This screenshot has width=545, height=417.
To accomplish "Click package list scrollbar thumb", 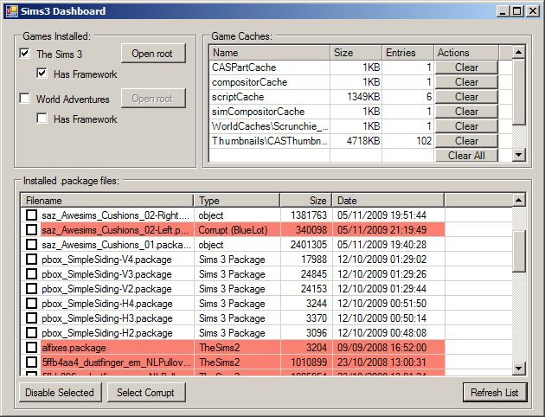I will 518,251.
